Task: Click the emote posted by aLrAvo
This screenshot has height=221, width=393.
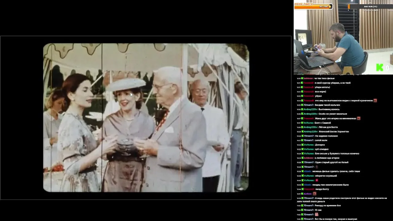Action: tap(314, 194)
